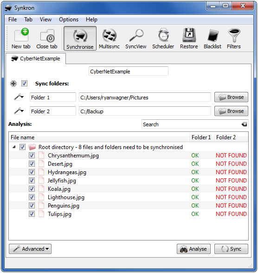The image size is (258, 273).
Task: Open the Restore tool
Action: click(189, 39)
